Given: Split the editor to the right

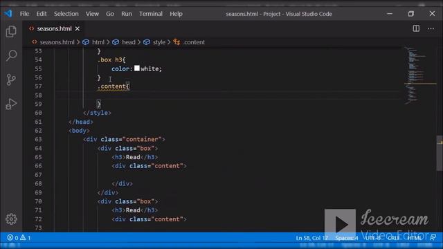Looking at the screenshot, I should [x=416, y=28].
